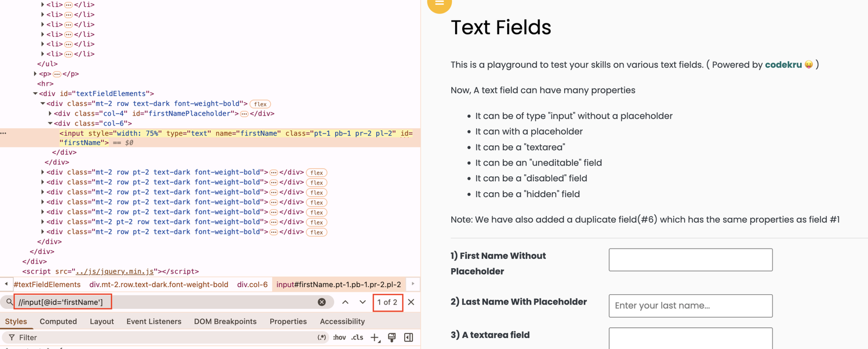The image size is (868, 349).
Task: Click "2) Last Name With Placeholder" label
Action: point(519,302)
